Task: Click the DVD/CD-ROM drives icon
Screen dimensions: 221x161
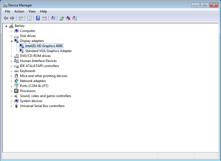Action: click(16, 56)
